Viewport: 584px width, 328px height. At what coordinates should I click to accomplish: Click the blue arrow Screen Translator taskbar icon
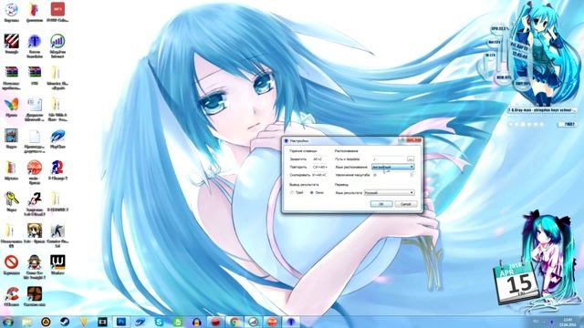(x=291, y=322)
